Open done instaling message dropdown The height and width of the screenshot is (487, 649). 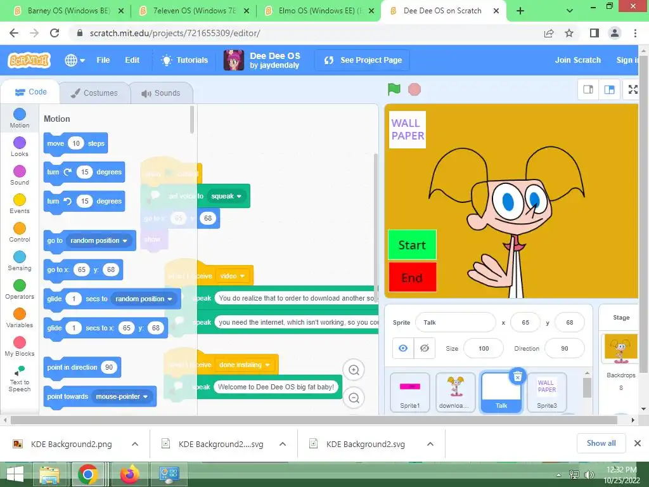click(x=245, y=365)
